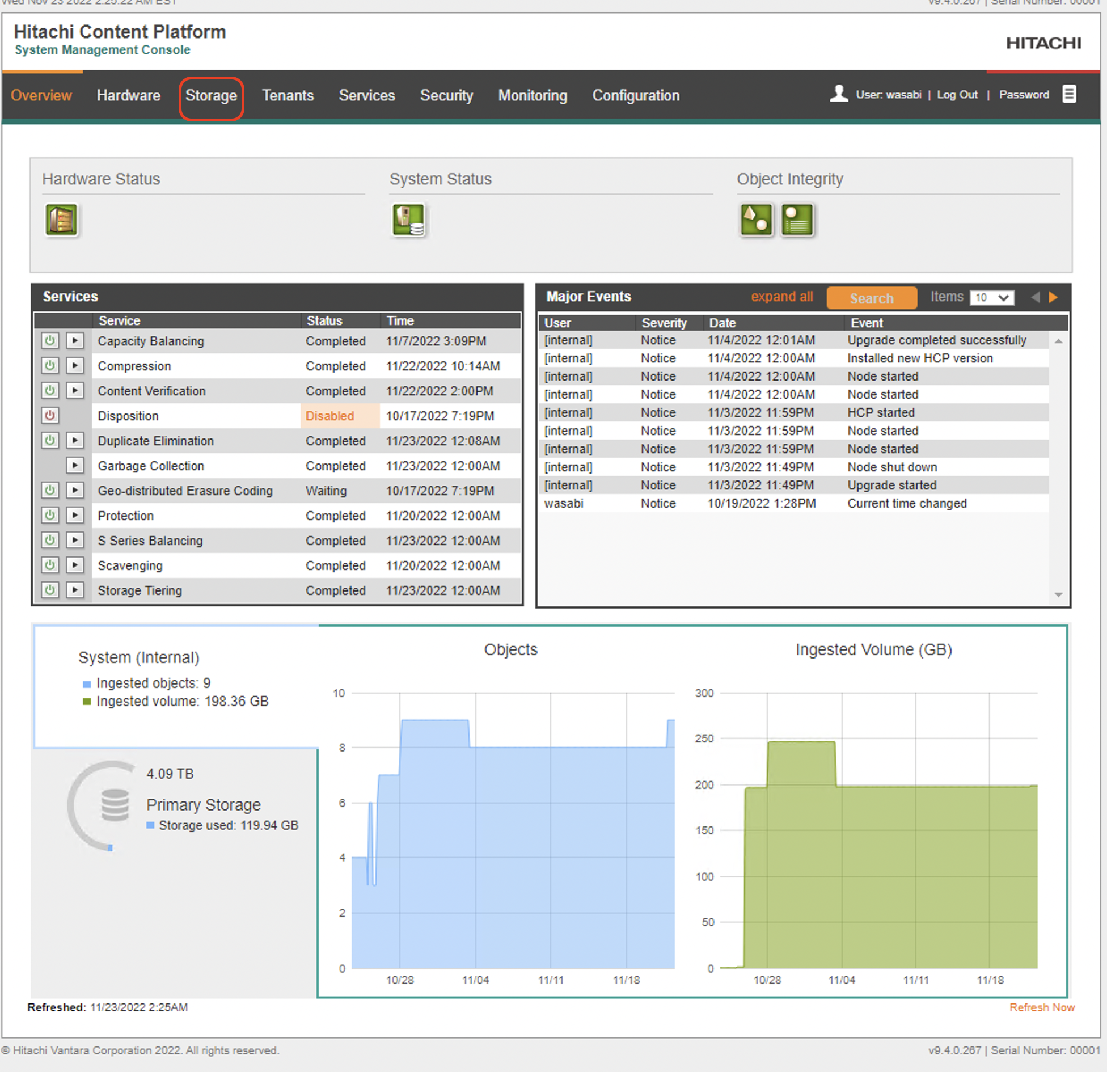Start the Content Verification service

[x=75, y=391]
